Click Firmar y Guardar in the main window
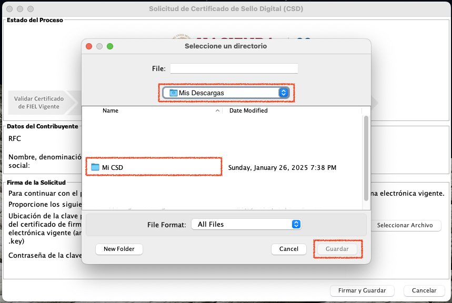This screenshot has height=303, width=452. pos(362,290)
